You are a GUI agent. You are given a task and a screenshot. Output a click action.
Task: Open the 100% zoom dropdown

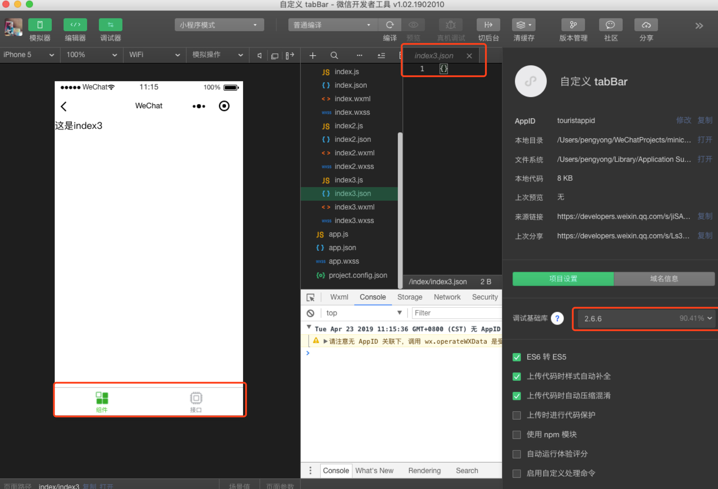tap(92, 55)
